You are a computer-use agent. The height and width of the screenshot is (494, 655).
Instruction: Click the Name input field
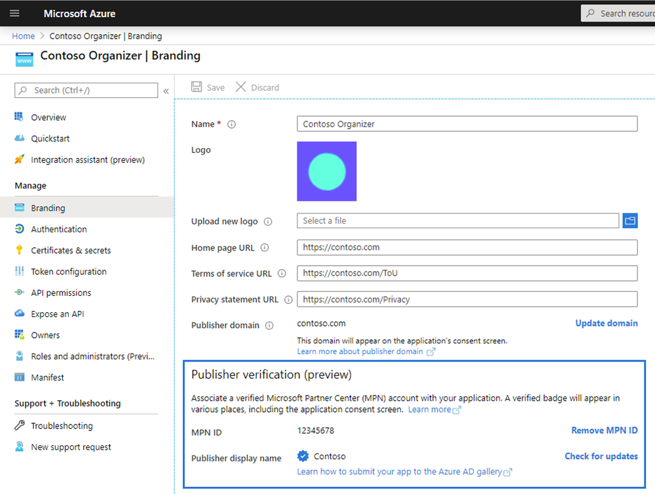(x=467, y=123)
